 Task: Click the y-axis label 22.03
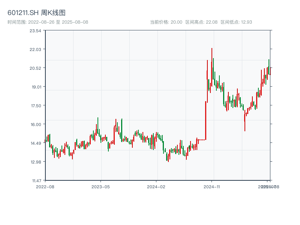35,49
